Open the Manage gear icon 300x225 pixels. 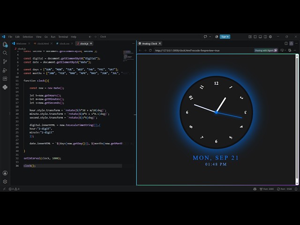coord(5,181)
